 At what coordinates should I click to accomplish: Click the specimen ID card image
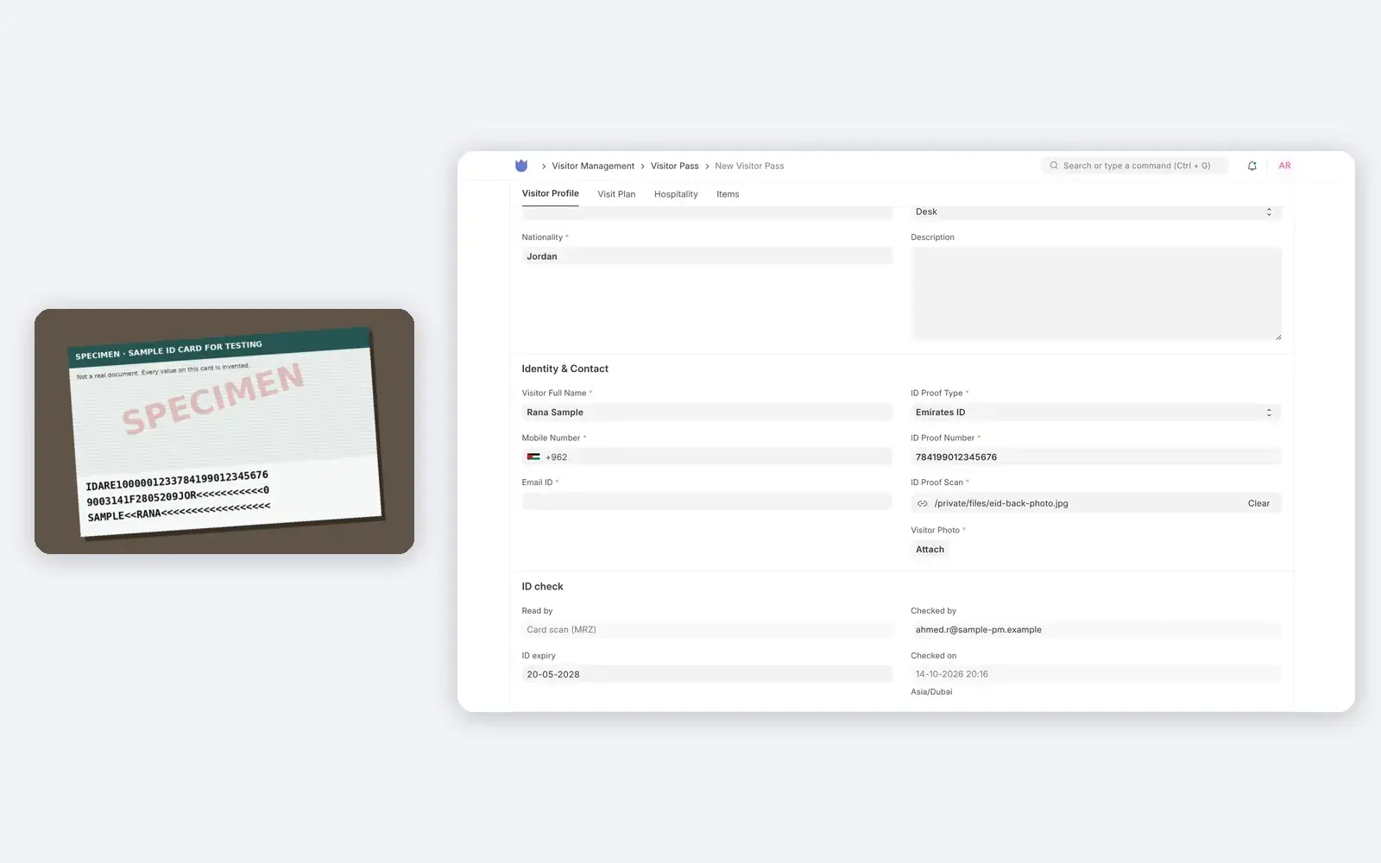coord(224,431)
